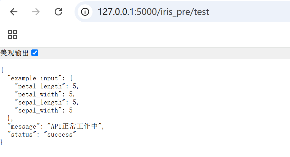The height and width of the screenshot is (157, 290).
Task: Open the site information icon in the address bar
Action: 85,12
